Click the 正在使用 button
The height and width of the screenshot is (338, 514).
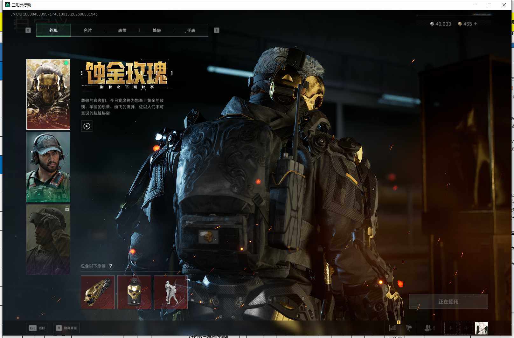click(448, 301)
